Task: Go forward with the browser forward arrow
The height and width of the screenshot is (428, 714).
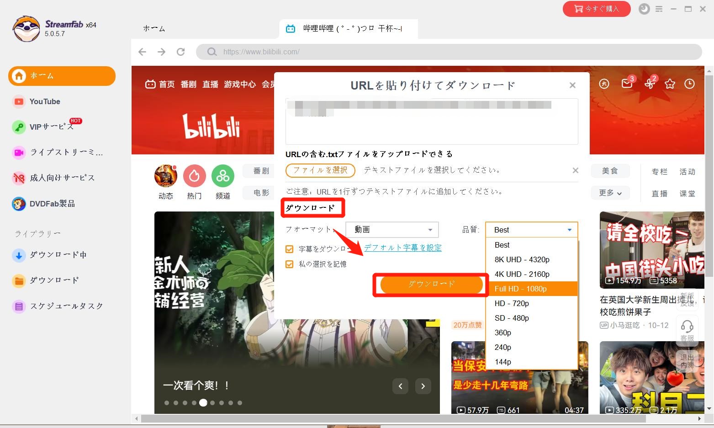Action: coord(161,52)
